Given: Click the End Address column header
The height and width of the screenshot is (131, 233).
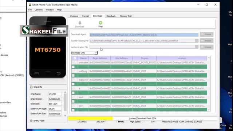Looking at the screenshot, I should 122,58.
